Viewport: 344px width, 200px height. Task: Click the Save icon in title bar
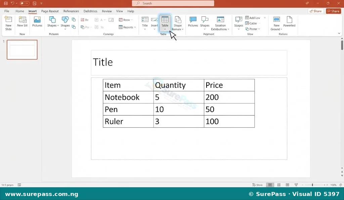coord(6,3)
